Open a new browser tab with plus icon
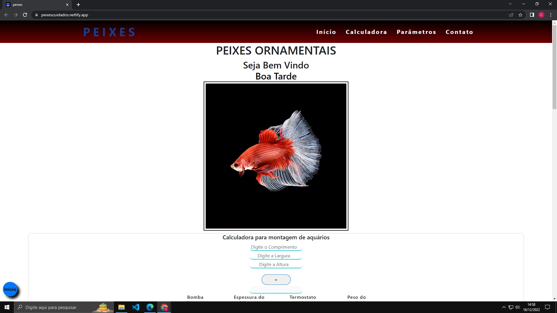This screenshot has height=313, width=557. 78,5
